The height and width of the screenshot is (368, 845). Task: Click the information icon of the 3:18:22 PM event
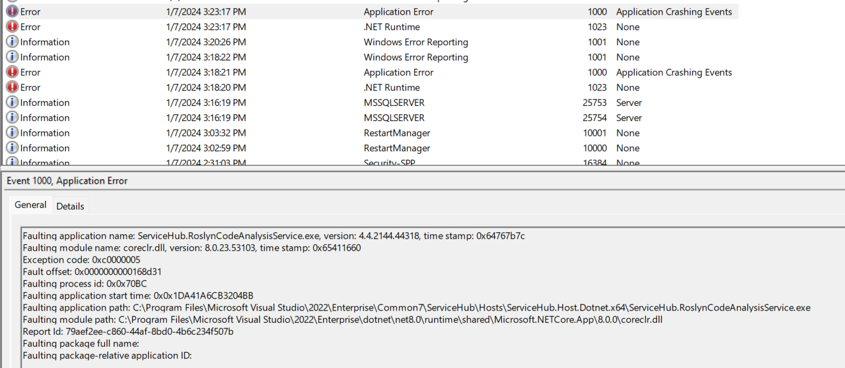tap(12, 57)
